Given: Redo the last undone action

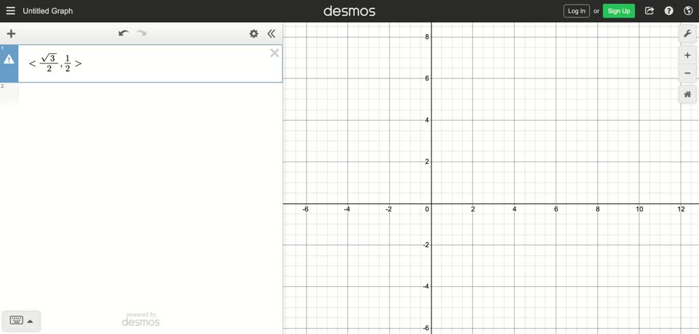Looking at the screenshot, I should coord(142,33).
